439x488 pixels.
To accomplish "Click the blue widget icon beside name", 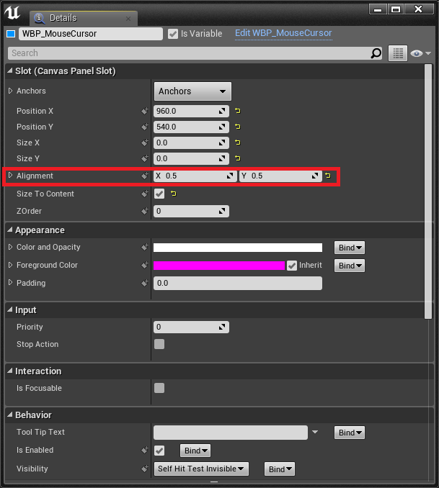I will [11, 34].
